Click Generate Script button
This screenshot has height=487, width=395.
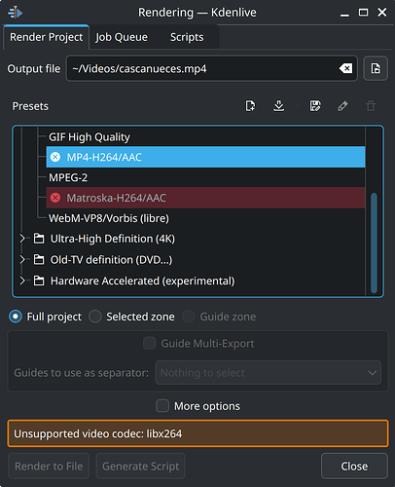(x=141, y=467)
